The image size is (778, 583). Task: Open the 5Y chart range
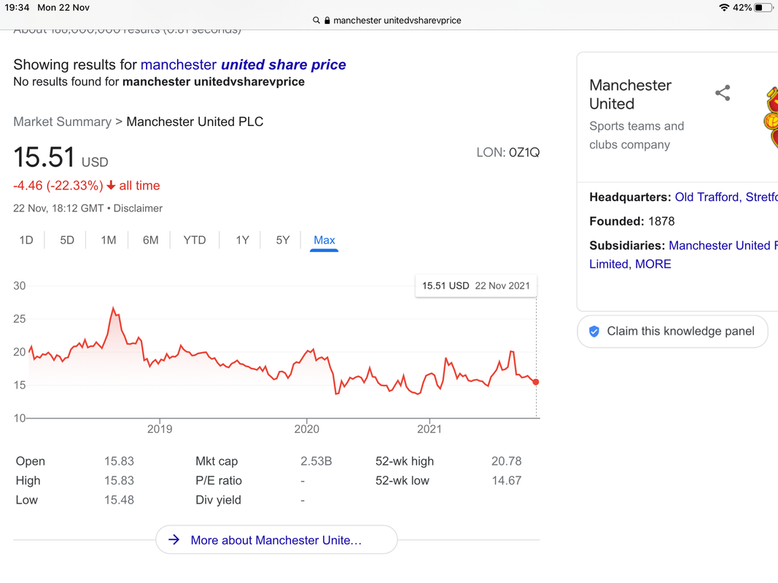[x=282, y=240]
